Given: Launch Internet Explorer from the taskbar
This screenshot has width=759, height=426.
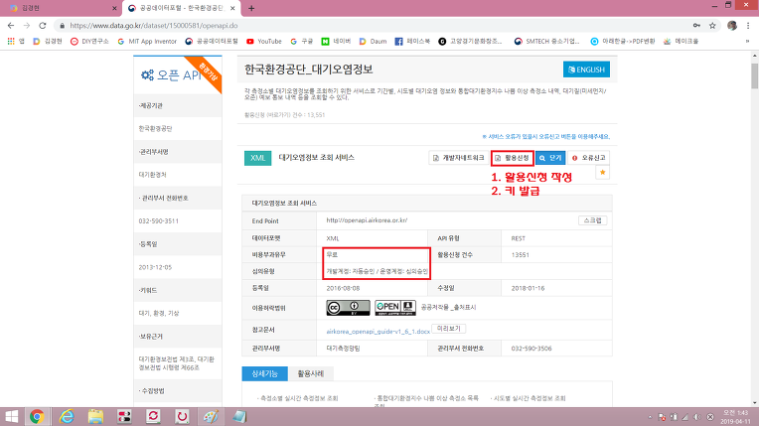Looking at the screenshot, I should tap(67, 416).
